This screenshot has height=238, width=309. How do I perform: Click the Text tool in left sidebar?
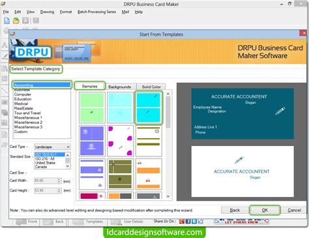click(5, 45)
